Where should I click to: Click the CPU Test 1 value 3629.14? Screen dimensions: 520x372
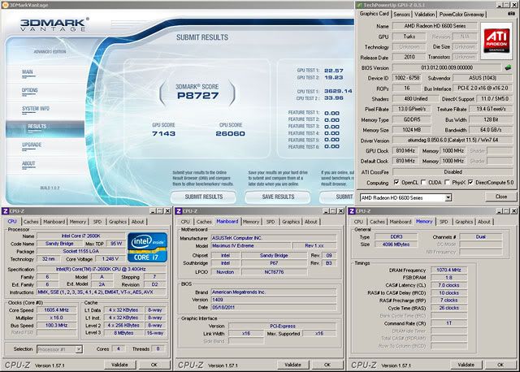pyautogui.click(x=338, y=91)
